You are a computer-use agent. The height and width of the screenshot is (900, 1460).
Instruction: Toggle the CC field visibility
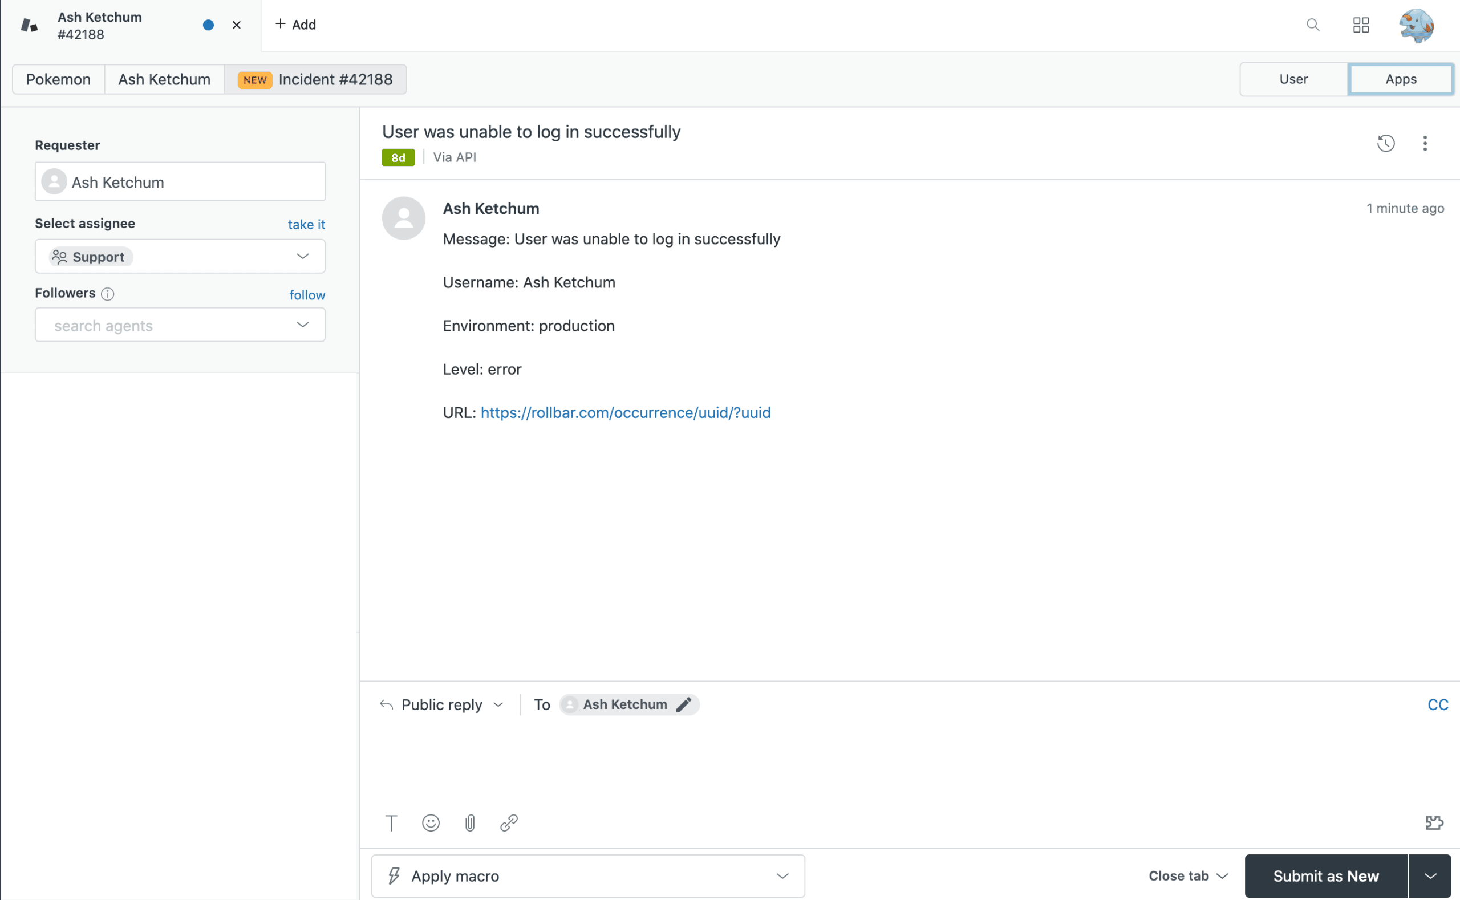[1437, 704]
